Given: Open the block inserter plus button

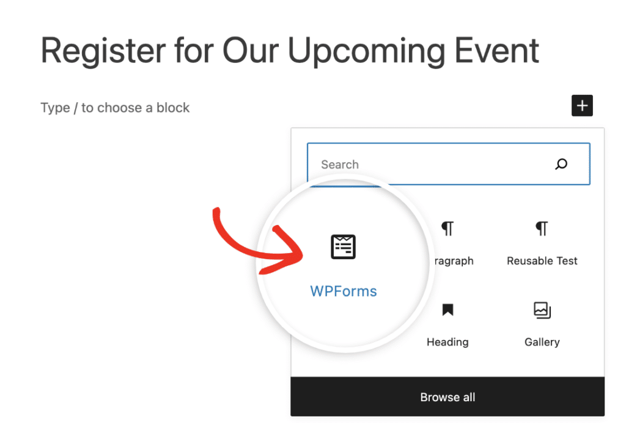Looking at the screenshot, I should (x=582, y=105).
